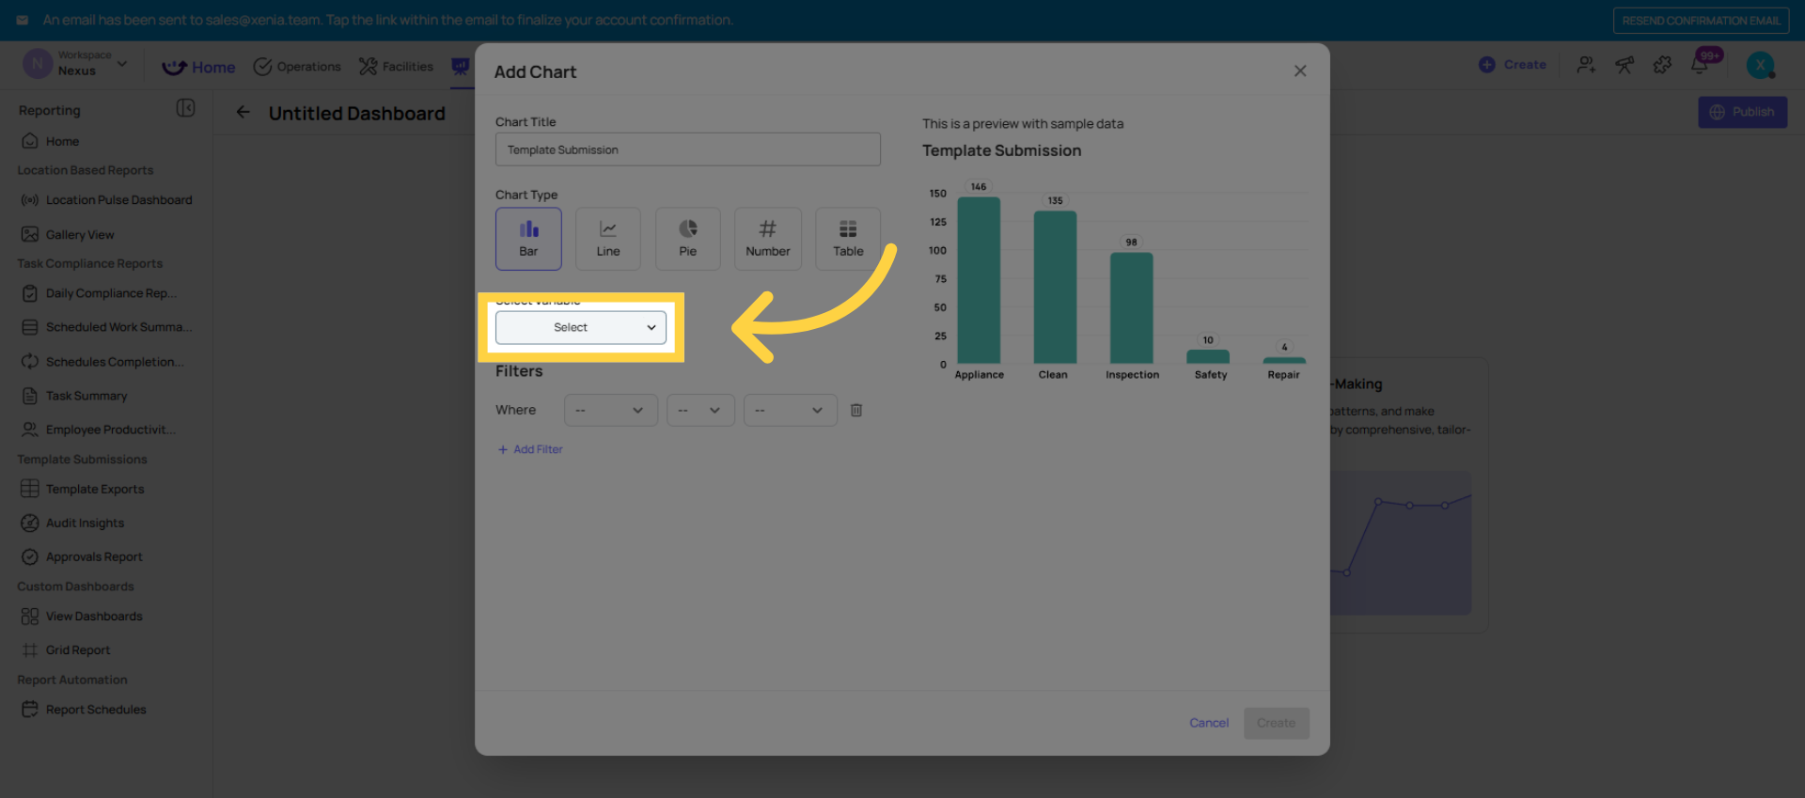Click the Untitled Dashboard title
Image resolution: width=1805 pixels, height=798 pixels.
click(x=357, y=114)
